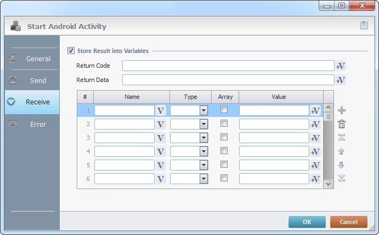Click variable picker icon beside Return Data
Image resolution: width=379 pixels, height=235 pixels.
341,80
